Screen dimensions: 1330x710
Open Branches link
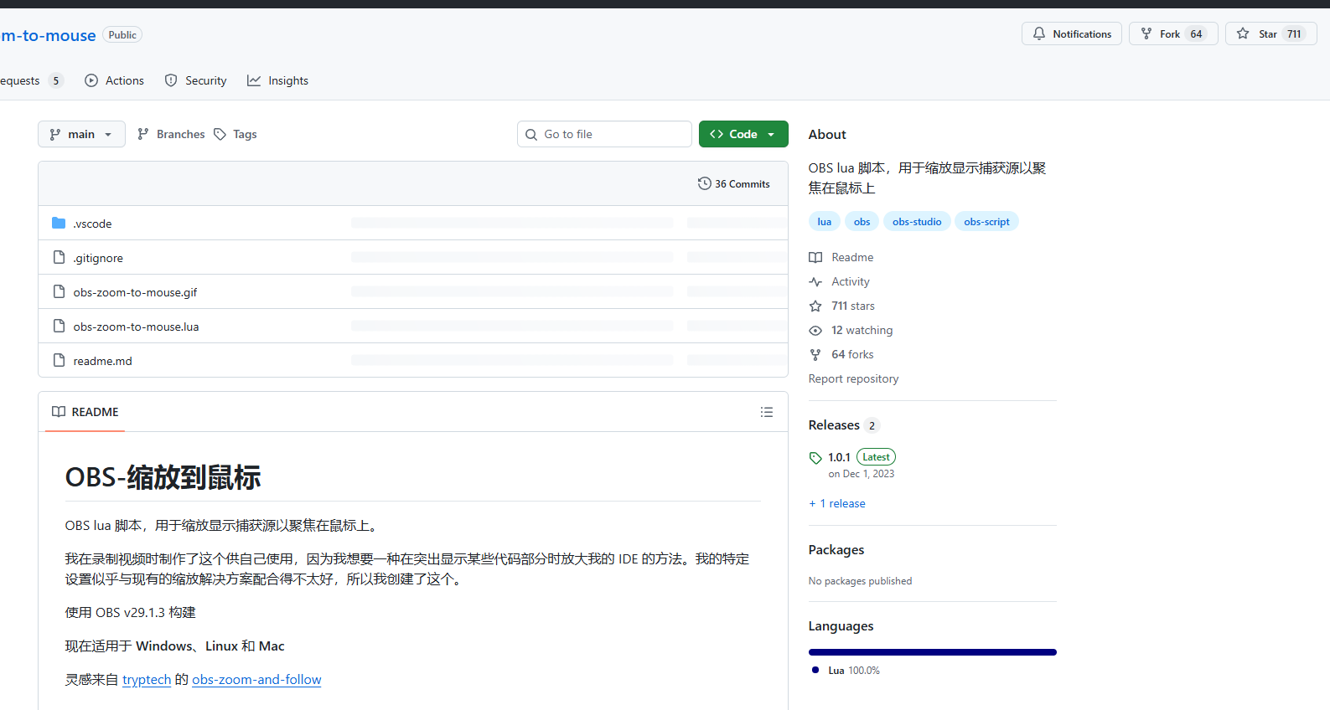tap(171, 134)
